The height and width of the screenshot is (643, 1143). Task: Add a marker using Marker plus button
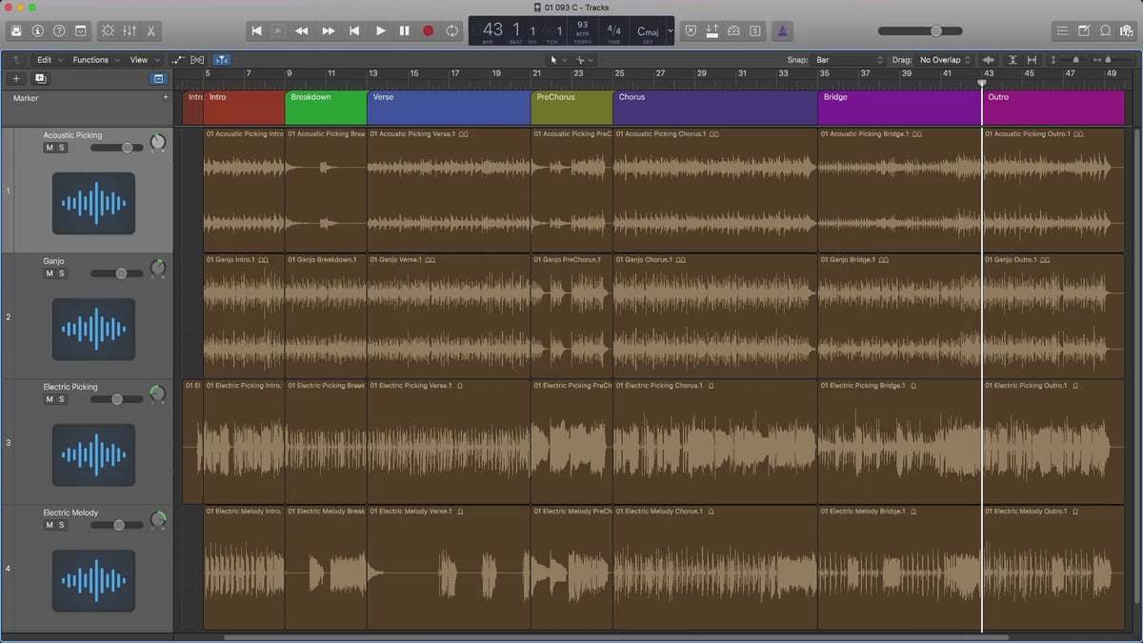pyautogui.click(x=166, y=97)
